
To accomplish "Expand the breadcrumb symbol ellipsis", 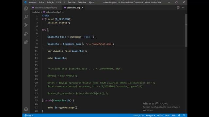I will [63, 12].
